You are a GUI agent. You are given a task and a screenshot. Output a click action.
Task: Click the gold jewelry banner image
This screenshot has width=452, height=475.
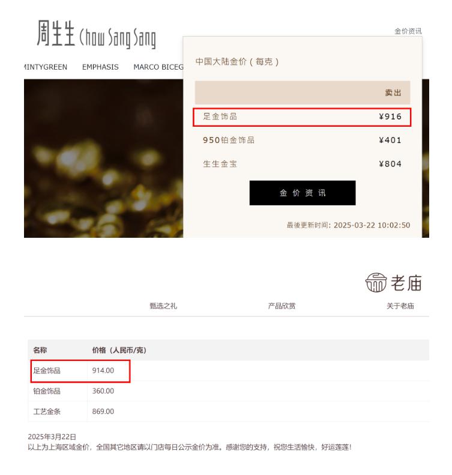(103, 159)
